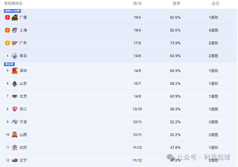The width and height of the screenshot is (238, 167).
Task: Click the 山西 team logo icon
Action: click(15, 135)
